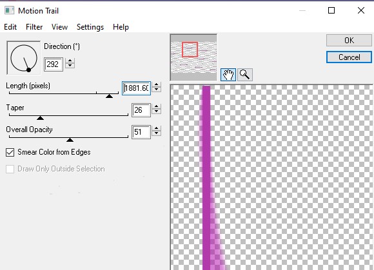Open the View menu
The height and width of the screenshot is (270, 374).
pyautogui.click(x=59, y=27)
